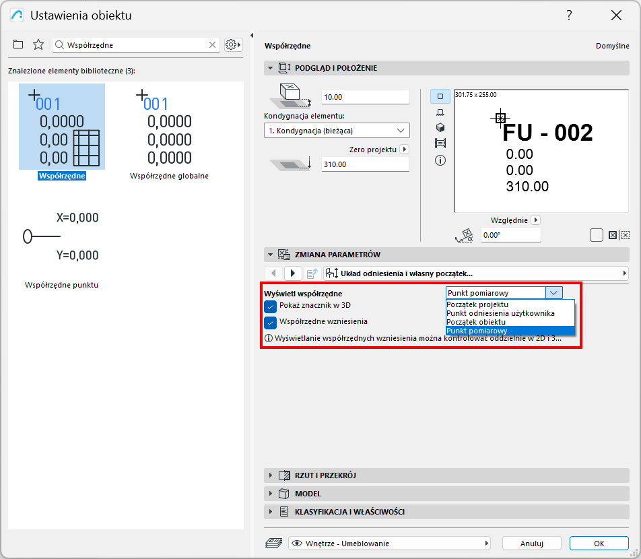Open help with the question mark
Image resolution: width=641 pixels, height=559 pixels.
click(569, 15)
